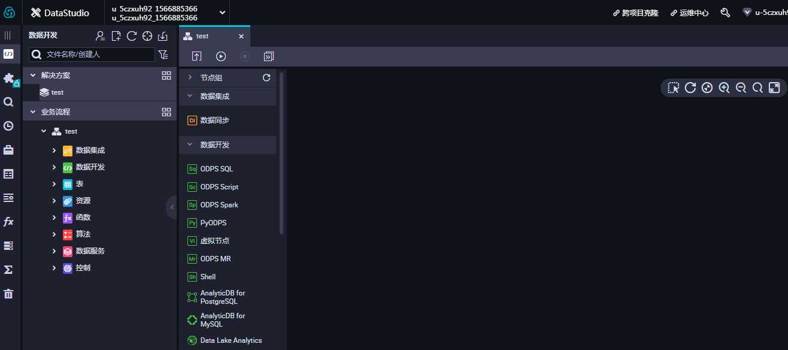Expand the 算法 folder in tree

pyautogui.click(x=54, y=234)
